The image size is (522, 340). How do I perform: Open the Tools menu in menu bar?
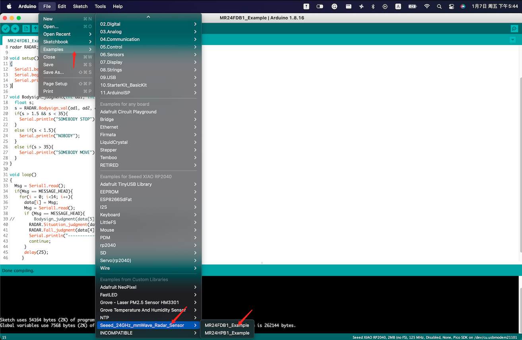click(100, 6)
